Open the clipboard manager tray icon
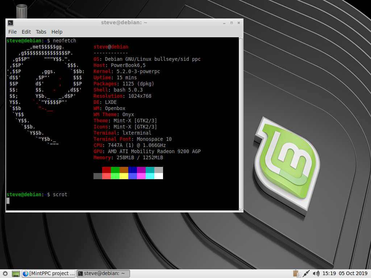 (x=296, y=274)
